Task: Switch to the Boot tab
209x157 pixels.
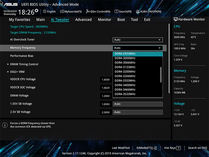Action: click(121, 20)
